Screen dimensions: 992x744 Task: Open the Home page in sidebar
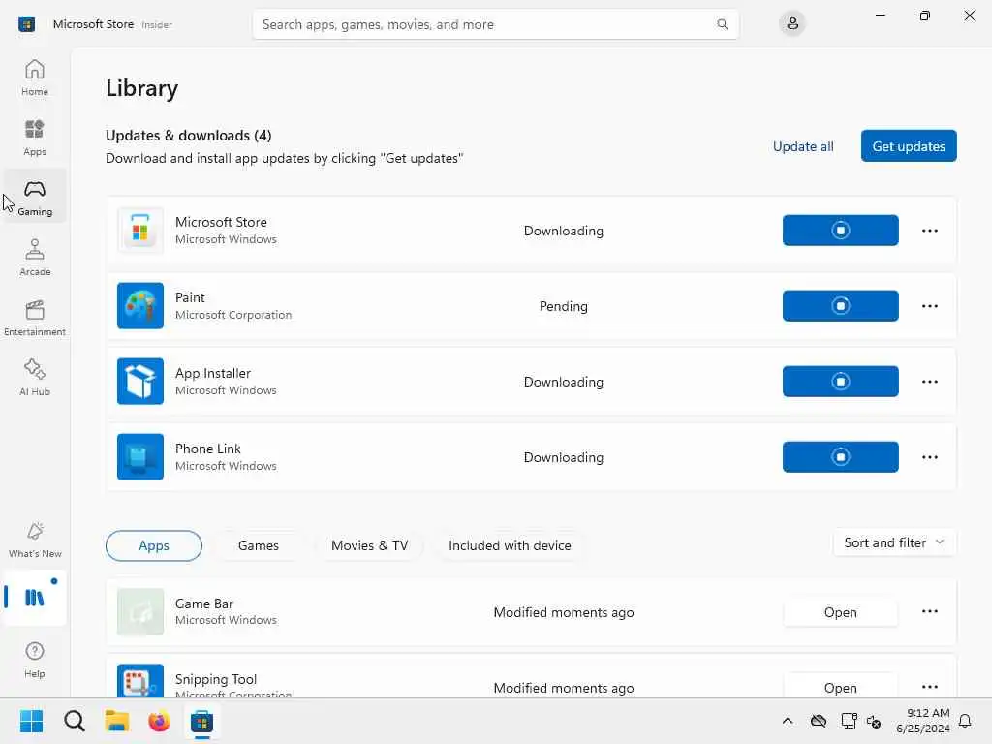click(35, 77)
